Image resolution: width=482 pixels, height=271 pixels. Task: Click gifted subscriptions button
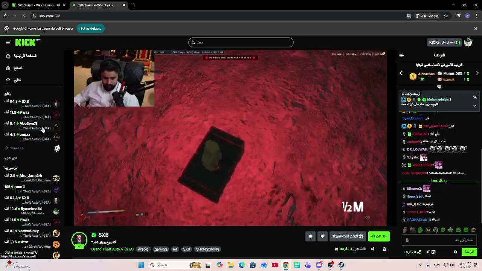click(x=348, y=236)
